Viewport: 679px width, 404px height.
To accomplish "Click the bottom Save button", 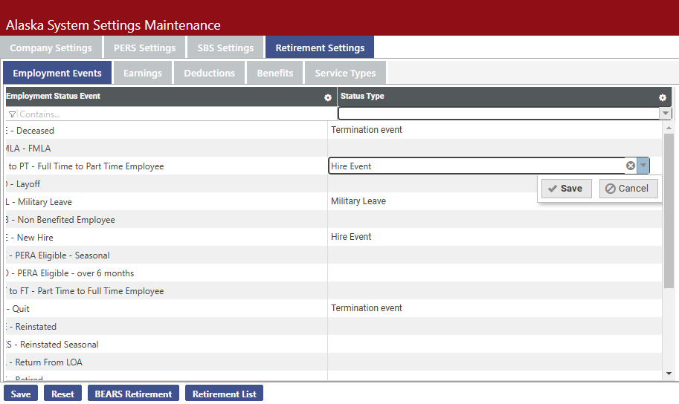I will pyautogui.click(x=21, y=394).
